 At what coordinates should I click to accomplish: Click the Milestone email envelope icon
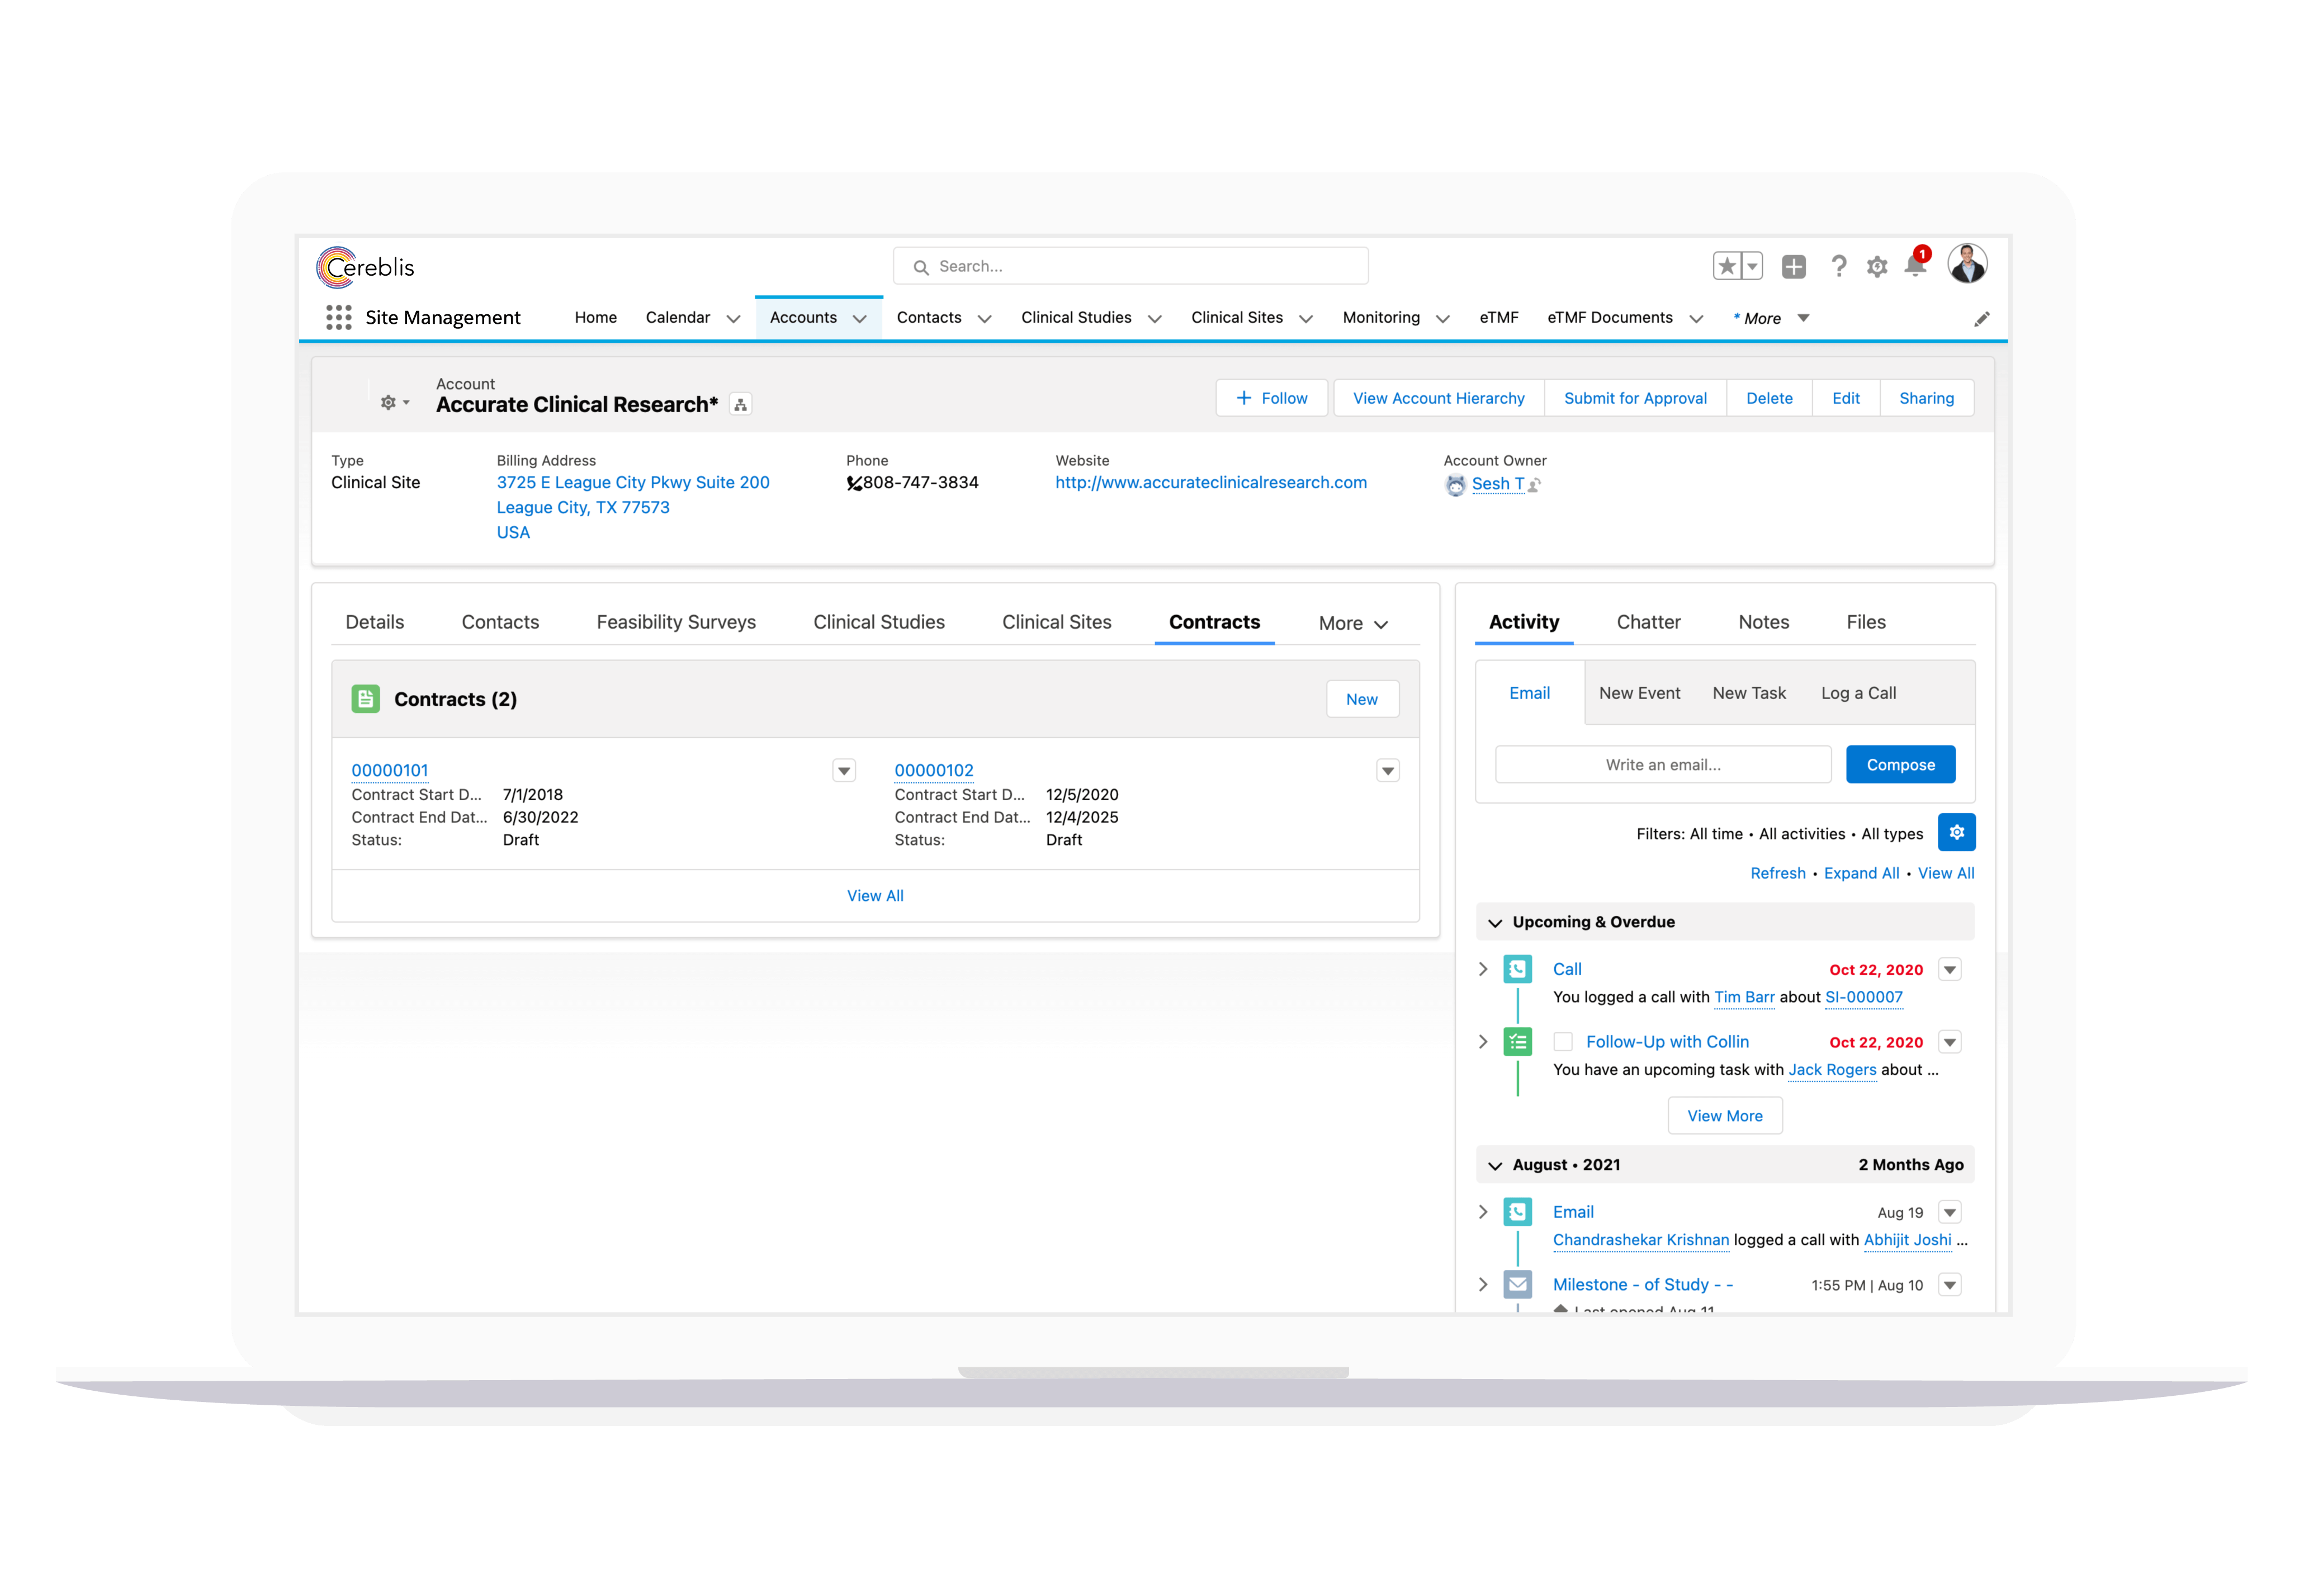pyautogui.click(x=1517, y=1285)
